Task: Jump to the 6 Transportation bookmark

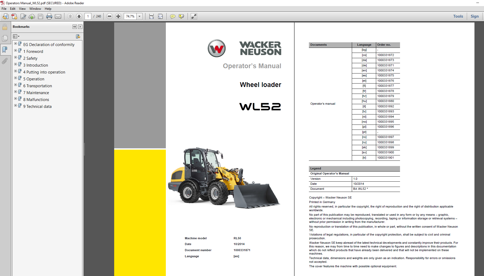Action: [38, 86]
